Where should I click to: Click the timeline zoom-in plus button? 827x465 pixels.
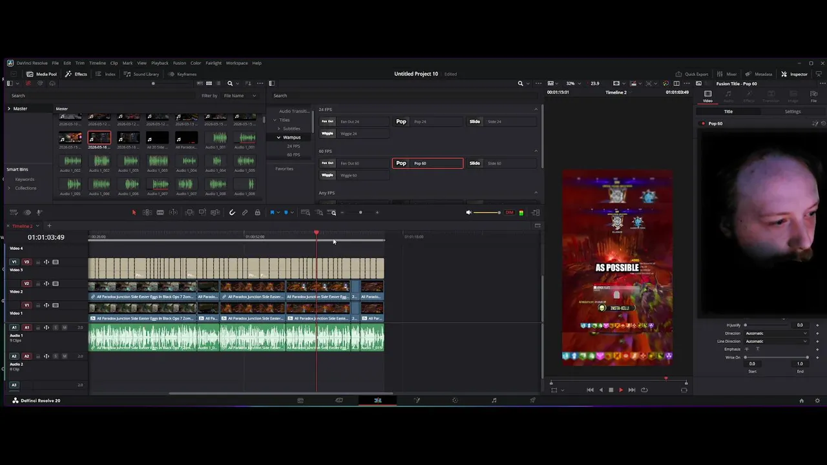(377, 212)
